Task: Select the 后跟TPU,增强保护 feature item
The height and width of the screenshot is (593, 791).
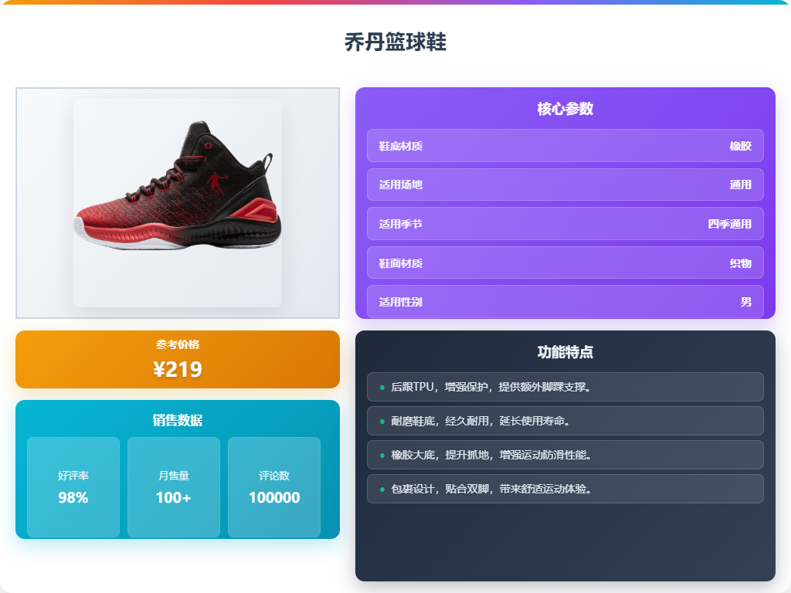Action: 565,387
